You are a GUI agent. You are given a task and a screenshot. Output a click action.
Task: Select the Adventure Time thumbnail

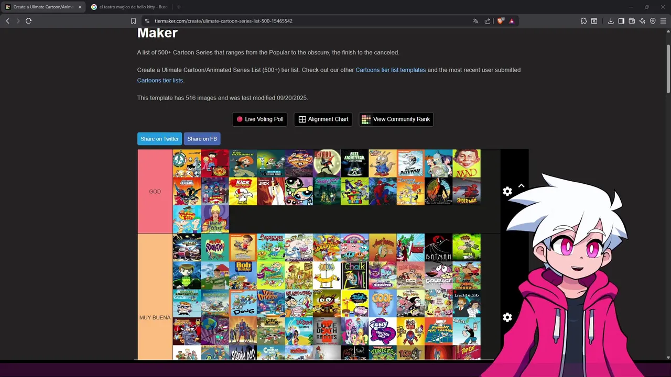pyautogui.click(x=270, y=247)
